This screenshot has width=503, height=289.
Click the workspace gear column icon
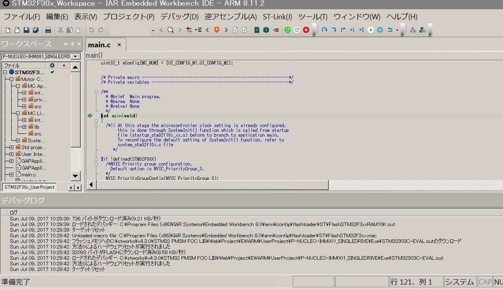52,65
